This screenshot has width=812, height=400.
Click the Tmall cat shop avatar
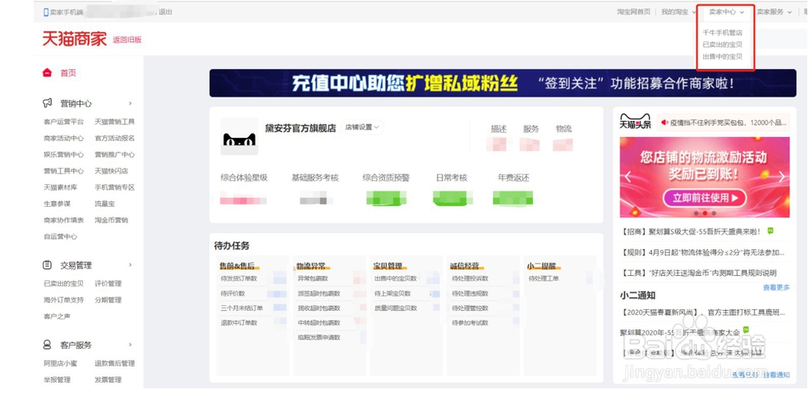coord(240,136)
